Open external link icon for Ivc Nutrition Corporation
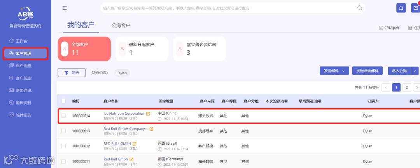Screen dimensions: 420x168 (x=148, y=114)
